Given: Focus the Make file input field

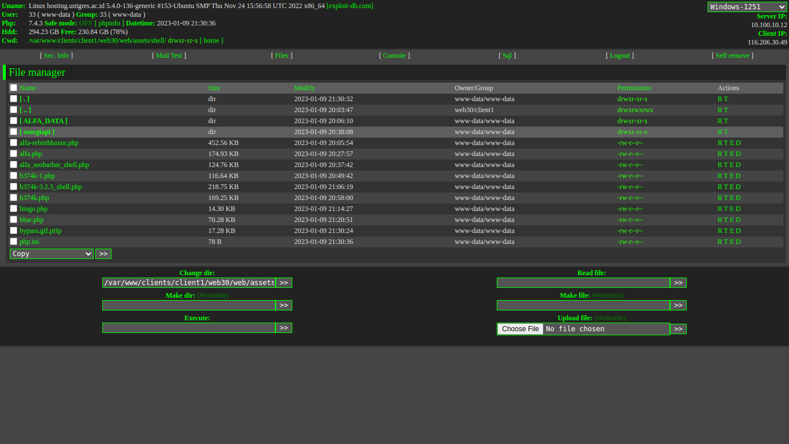Looking at the screenshot, I should coord(583,305).
